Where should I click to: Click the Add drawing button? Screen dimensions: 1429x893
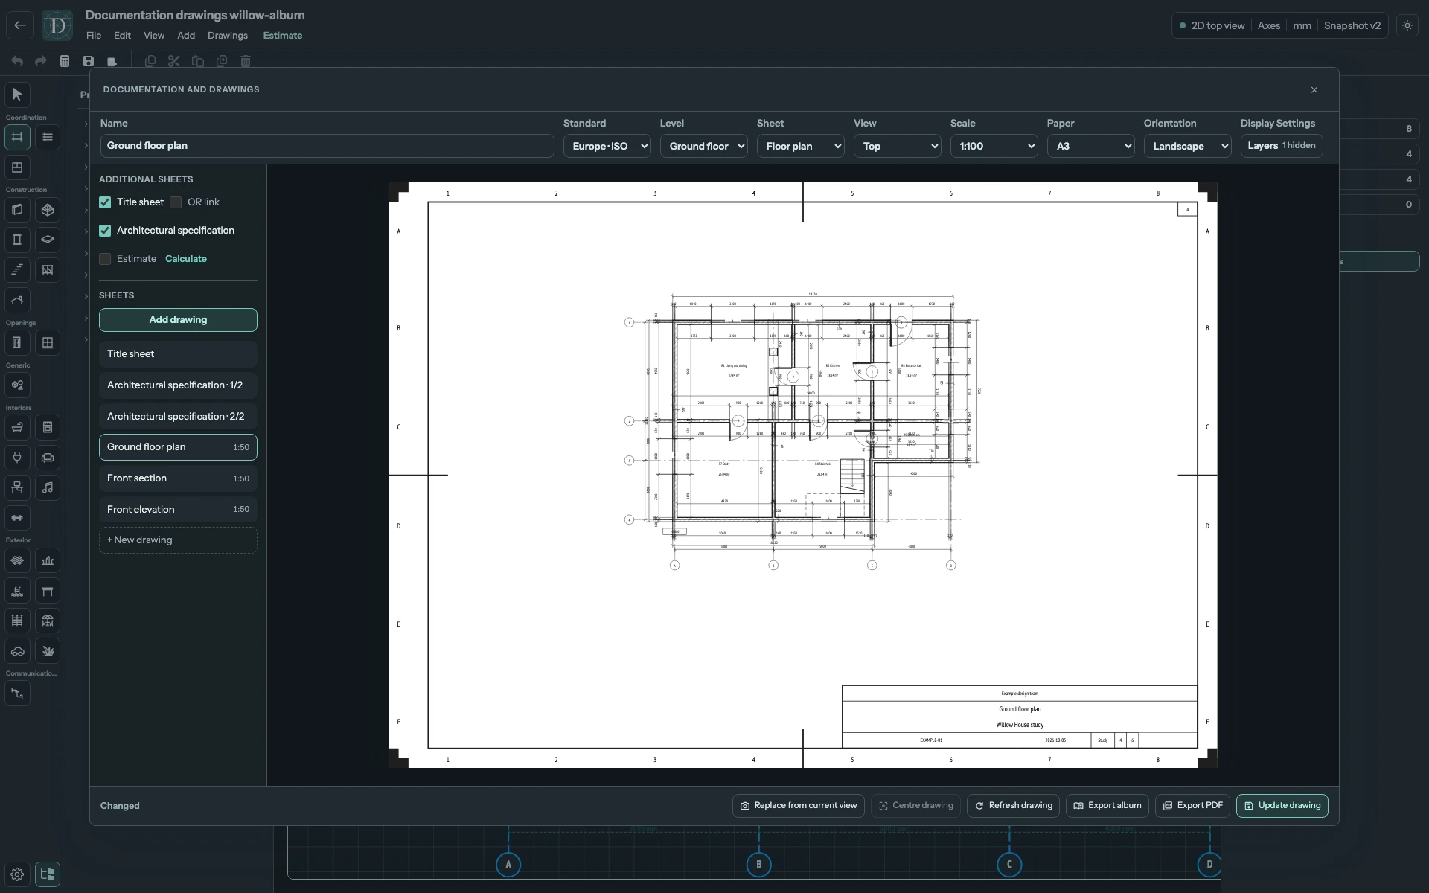coord(178,320)
